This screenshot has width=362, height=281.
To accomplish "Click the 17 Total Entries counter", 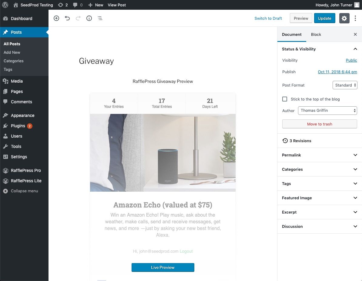I will pyautogui.click(x=162, y=103).
